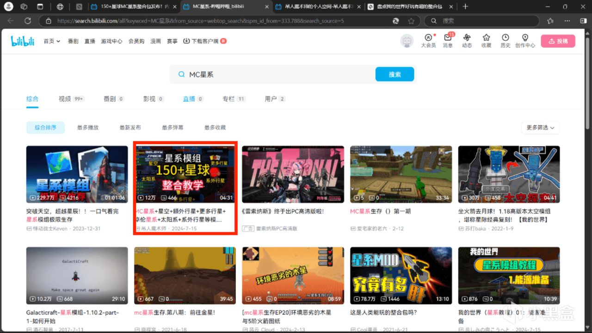592x333 pixels.
Task: Sort results by 综合排序
Action: click(45, 128)
